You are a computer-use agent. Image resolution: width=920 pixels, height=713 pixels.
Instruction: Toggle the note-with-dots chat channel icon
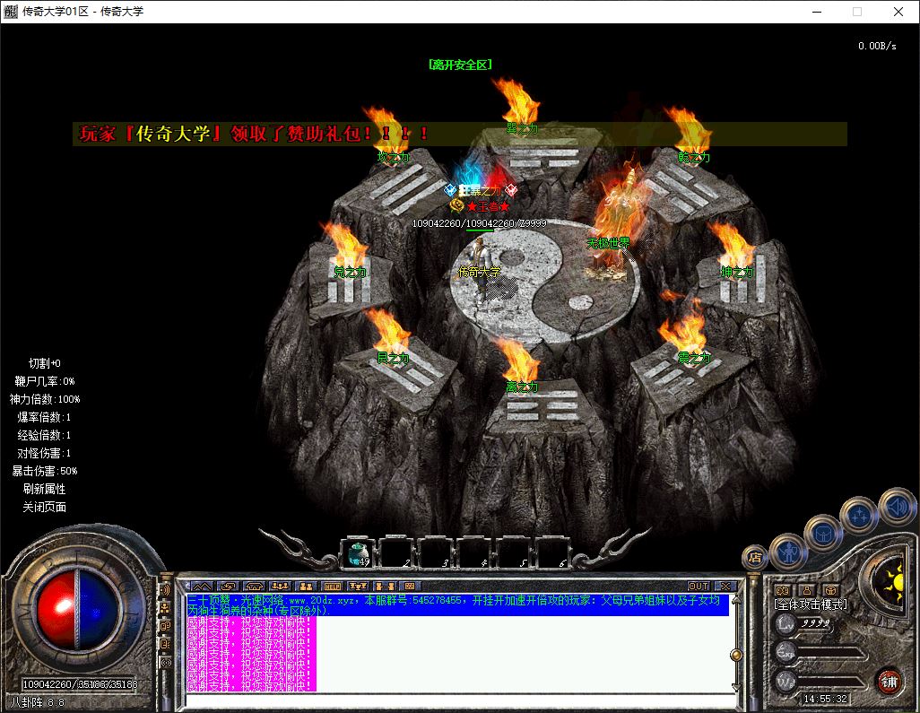(x=165, y=644)
